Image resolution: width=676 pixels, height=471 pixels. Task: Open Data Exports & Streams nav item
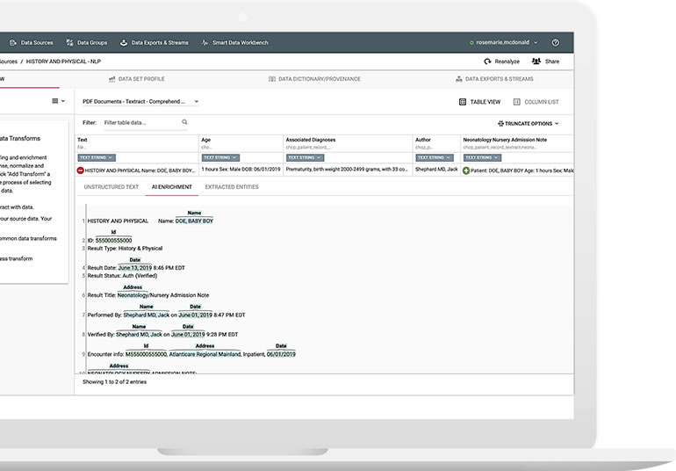click(154, 43)
